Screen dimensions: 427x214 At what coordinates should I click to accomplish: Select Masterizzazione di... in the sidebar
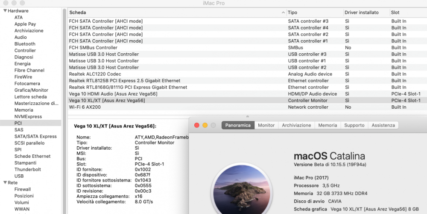36,103
